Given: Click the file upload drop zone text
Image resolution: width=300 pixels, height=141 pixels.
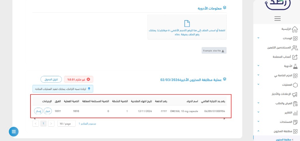Looking at the screenshot, I should tap(187, 32).
